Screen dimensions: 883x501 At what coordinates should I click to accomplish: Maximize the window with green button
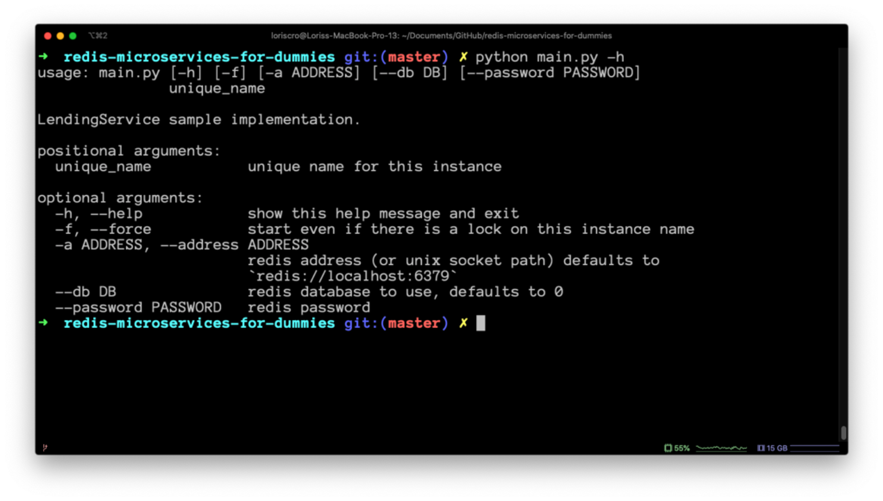click(x=73, y=36)
